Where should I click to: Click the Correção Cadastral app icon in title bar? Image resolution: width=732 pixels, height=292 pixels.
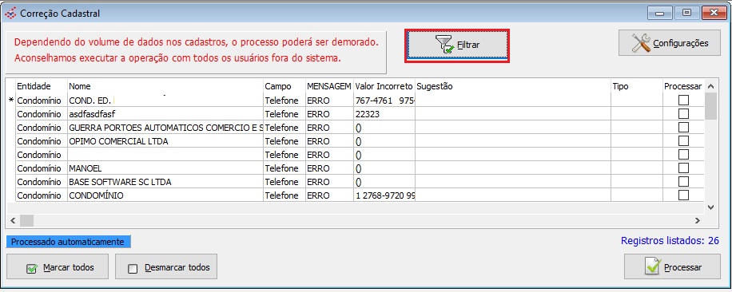click(x=10, y=13)
